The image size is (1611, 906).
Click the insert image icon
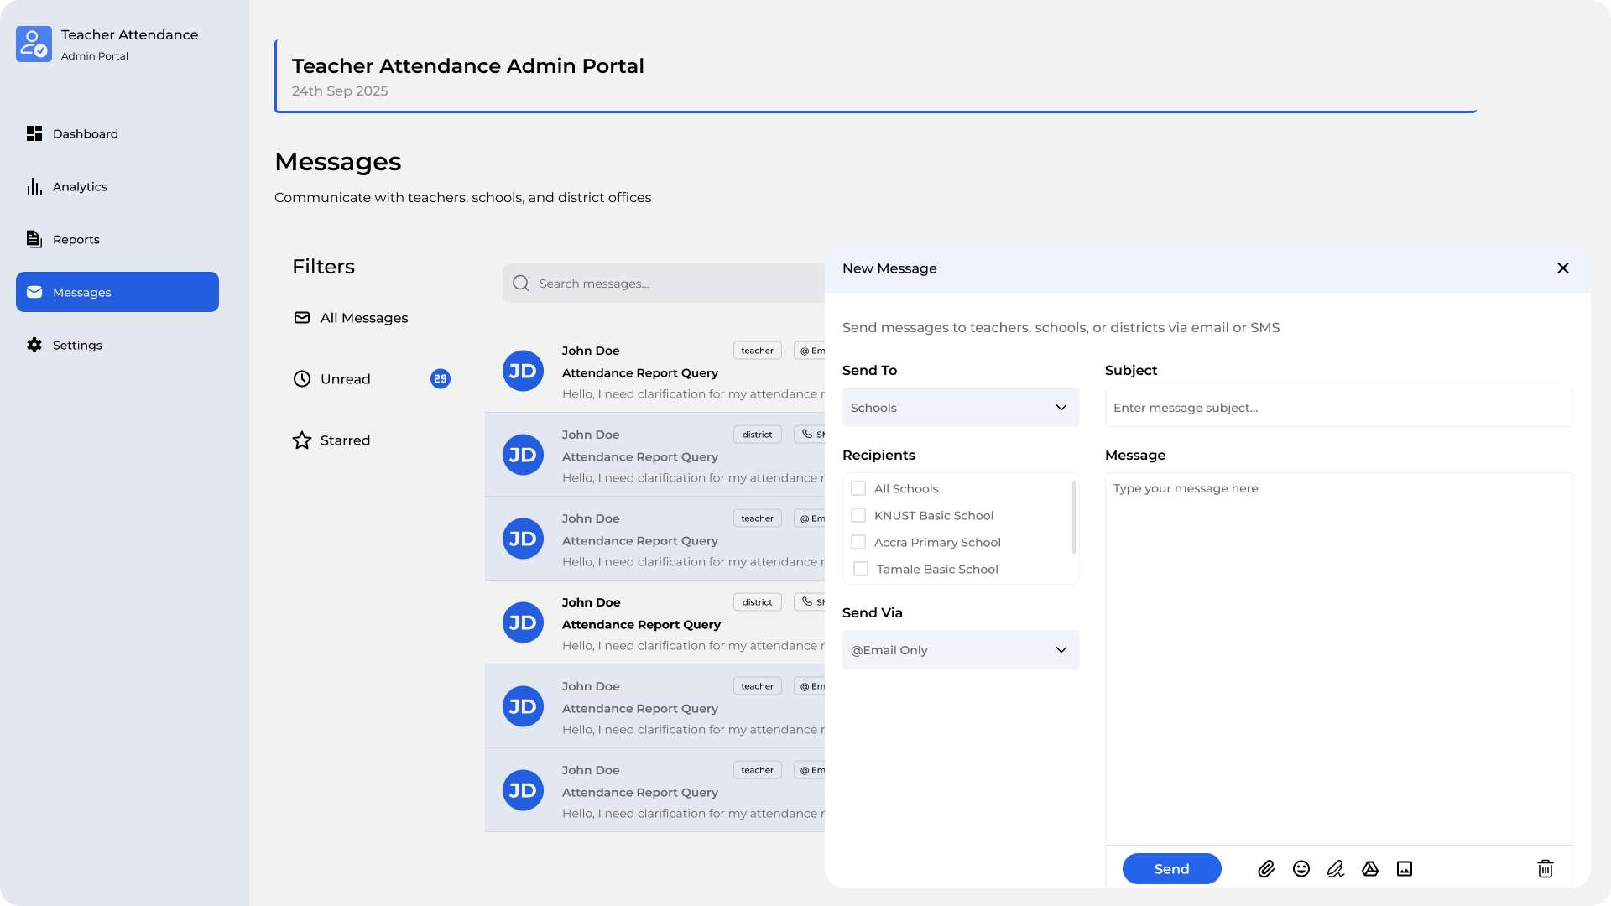point(1405,869)
